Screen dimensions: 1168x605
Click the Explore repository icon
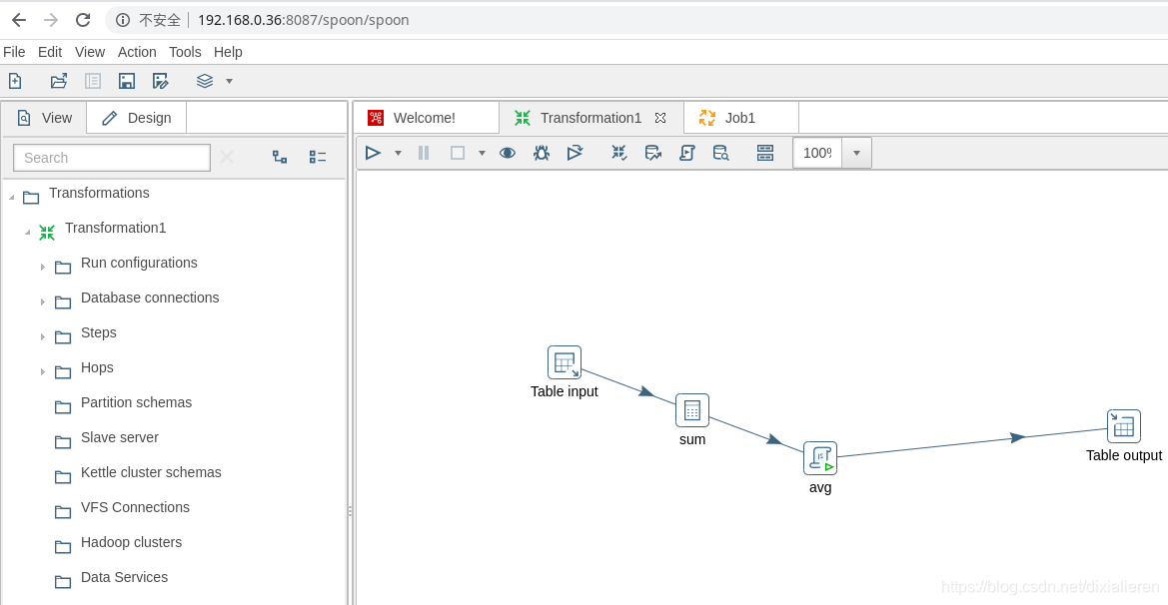pos(93,81)
